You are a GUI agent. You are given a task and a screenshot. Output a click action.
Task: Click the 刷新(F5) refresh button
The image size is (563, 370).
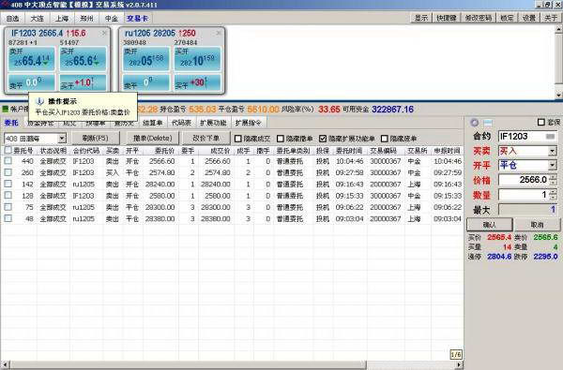pos(95,138)
